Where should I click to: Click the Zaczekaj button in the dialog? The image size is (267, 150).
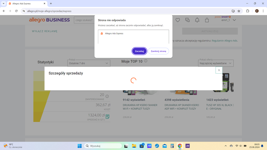pyautogui.click(x=139, y=51)
